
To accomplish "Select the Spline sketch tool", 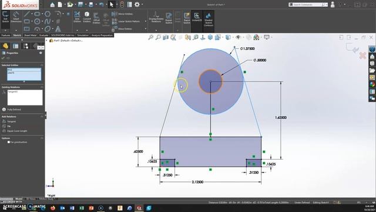I will tap(48, 21).
